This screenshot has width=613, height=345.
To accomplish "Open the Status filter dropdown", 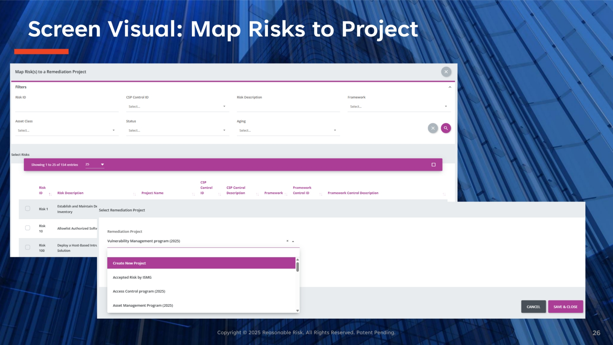I will 178,130.
